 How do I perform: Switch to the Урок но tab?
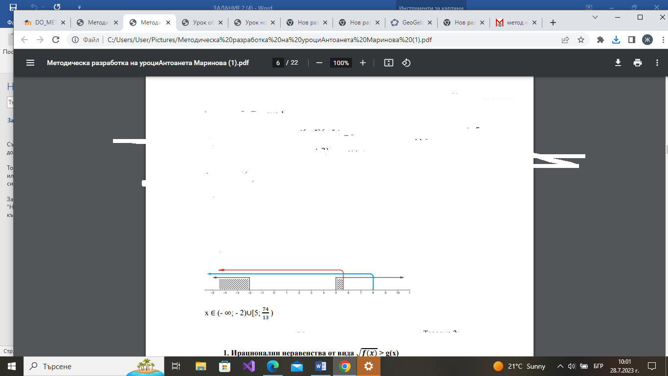[x=254, y=23]
